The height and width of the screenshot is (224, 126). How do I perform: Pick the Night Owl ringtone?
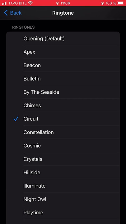(63, 199)
